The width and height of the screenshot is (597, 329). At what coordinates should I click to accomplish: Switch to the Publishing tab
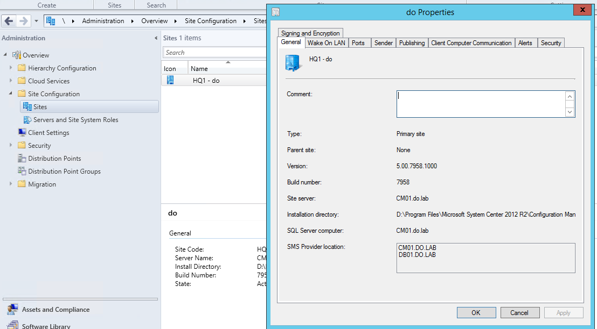pos(412,43)
